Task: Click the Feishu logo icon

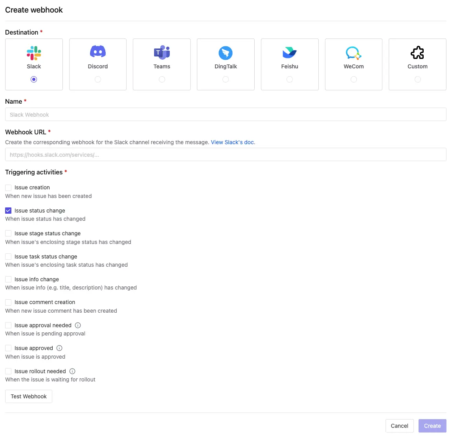Action: [290, 53]
